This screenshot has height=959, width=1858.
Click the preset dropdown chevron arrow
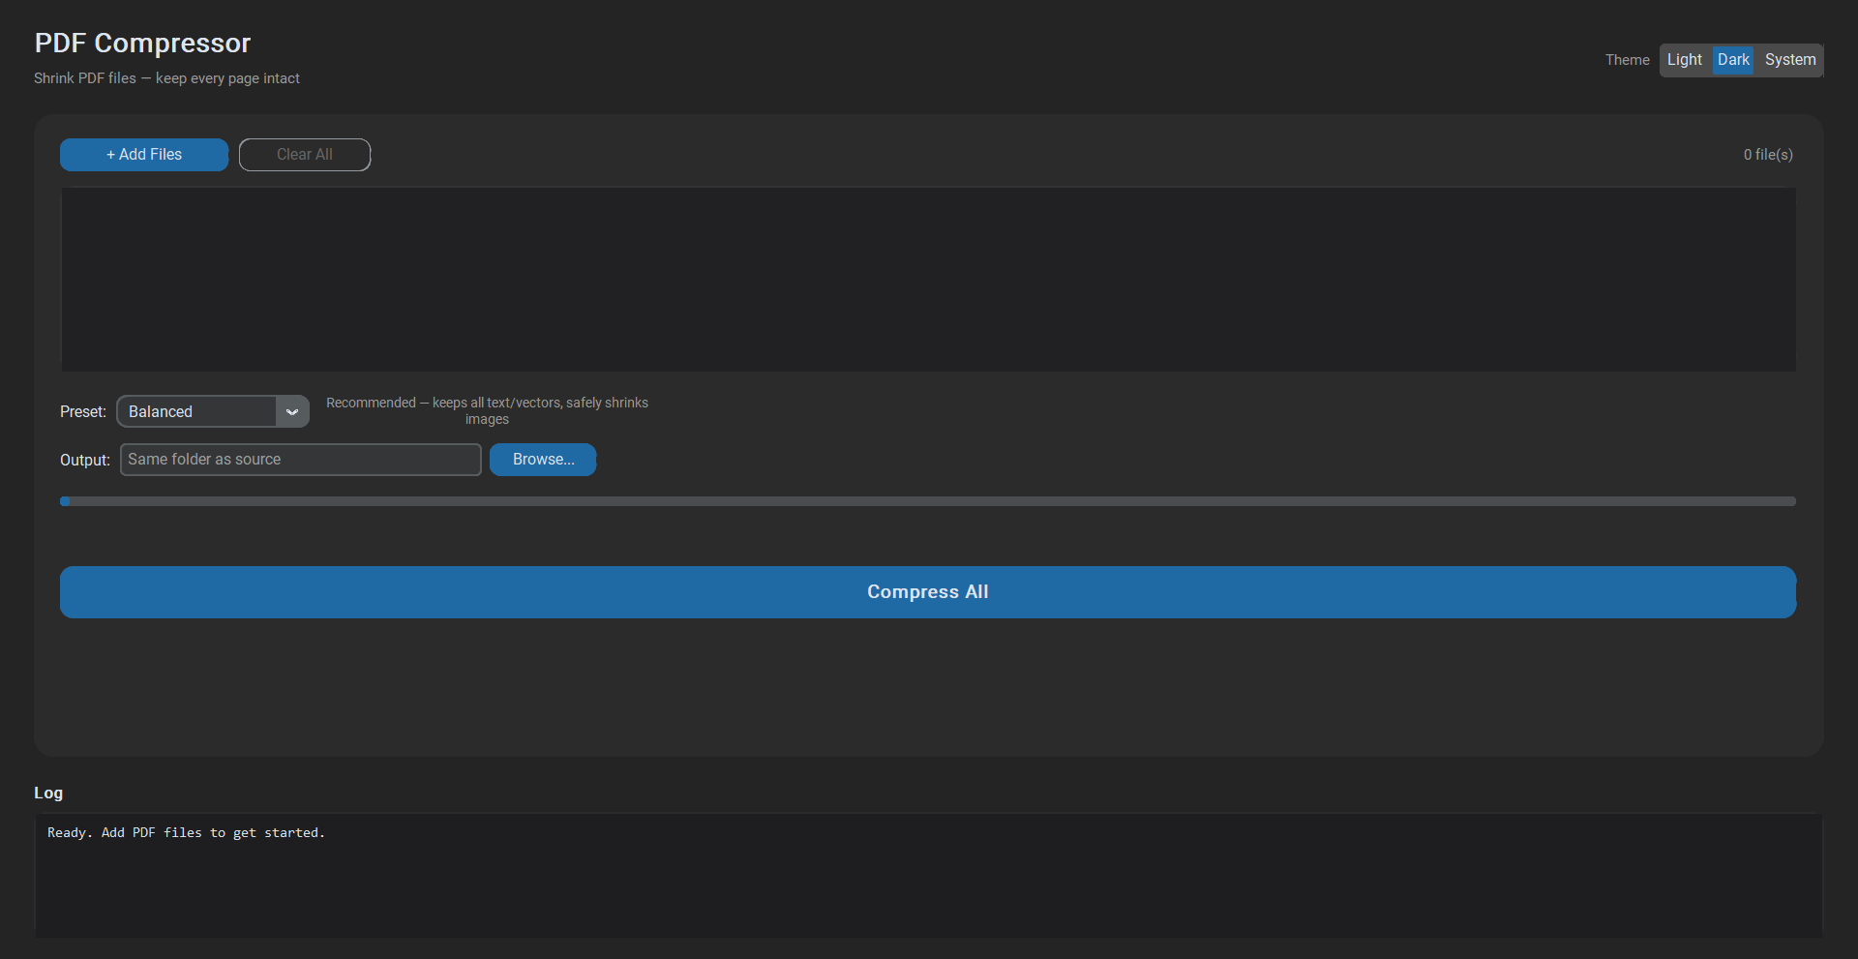(292, 411)
